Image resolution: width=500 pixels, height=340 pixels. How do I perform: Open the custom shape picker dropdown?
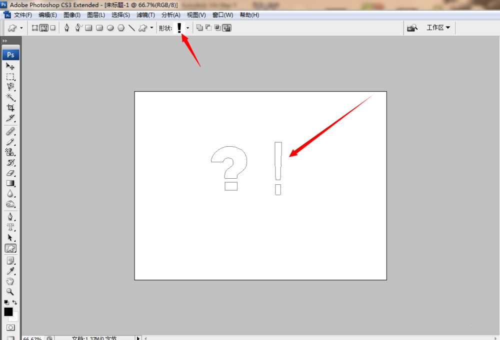pos(187,28)
